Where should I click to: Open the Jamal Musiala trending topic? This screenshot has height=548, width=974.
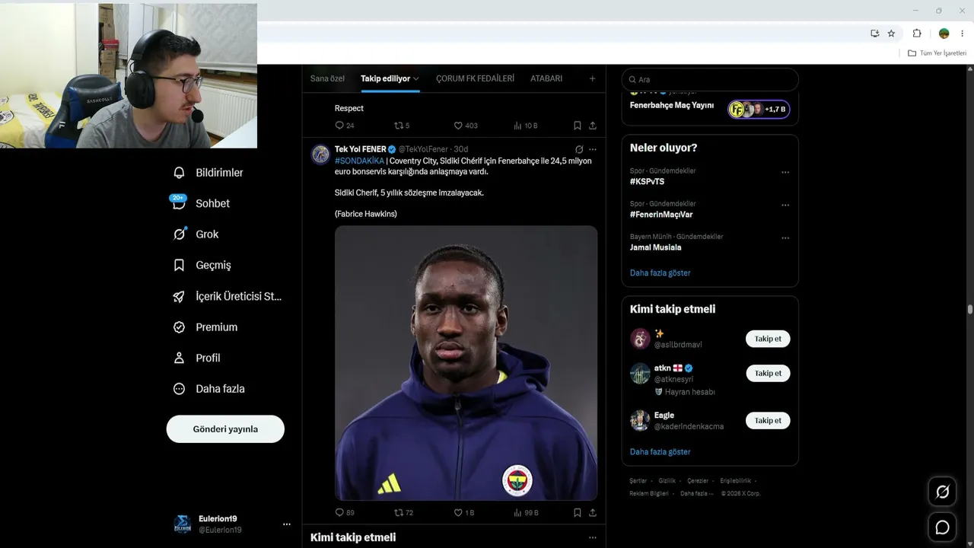click(656, 247)
